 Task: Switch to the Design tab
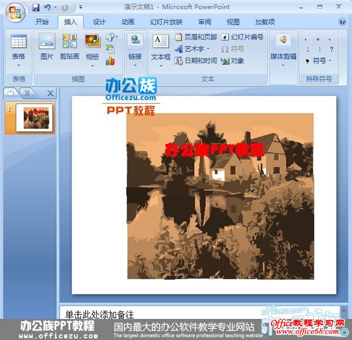(99, 22)
